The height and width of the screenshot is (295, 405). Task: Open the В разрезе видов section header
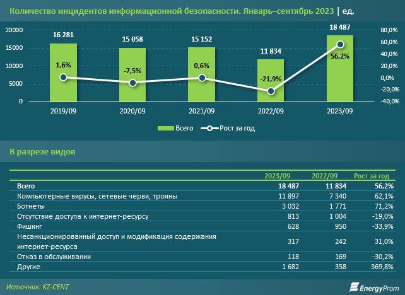[x=43, y=152]
